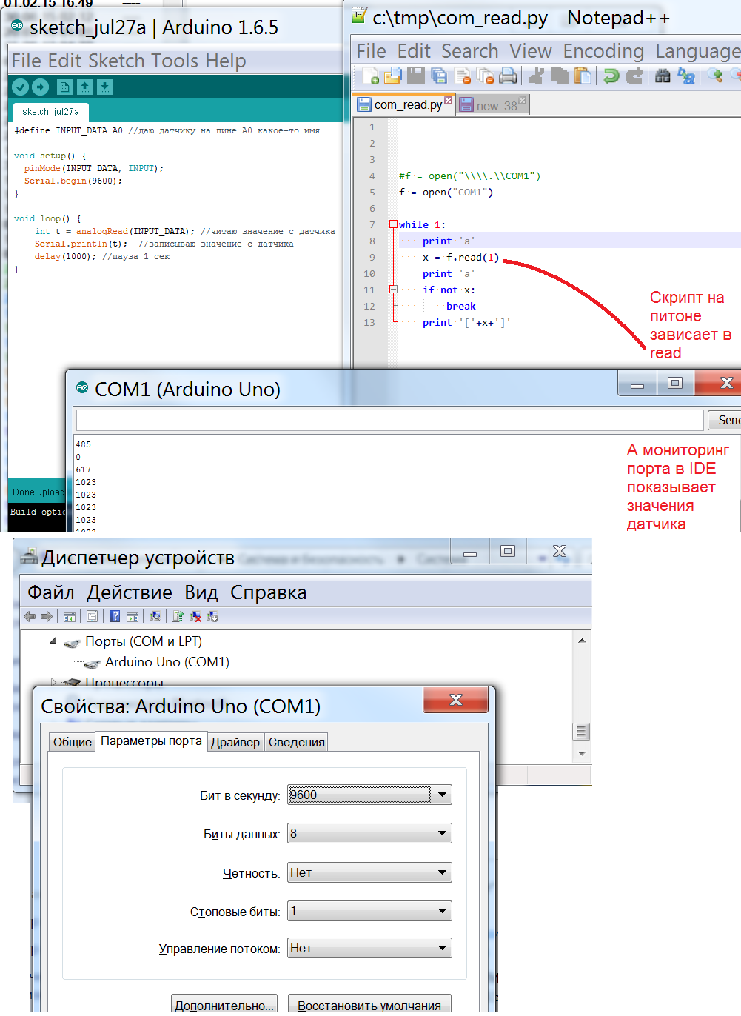Click Notepad++ Print icon
The width and height of the screenshot is (741, 1016).
coord(508,76)
